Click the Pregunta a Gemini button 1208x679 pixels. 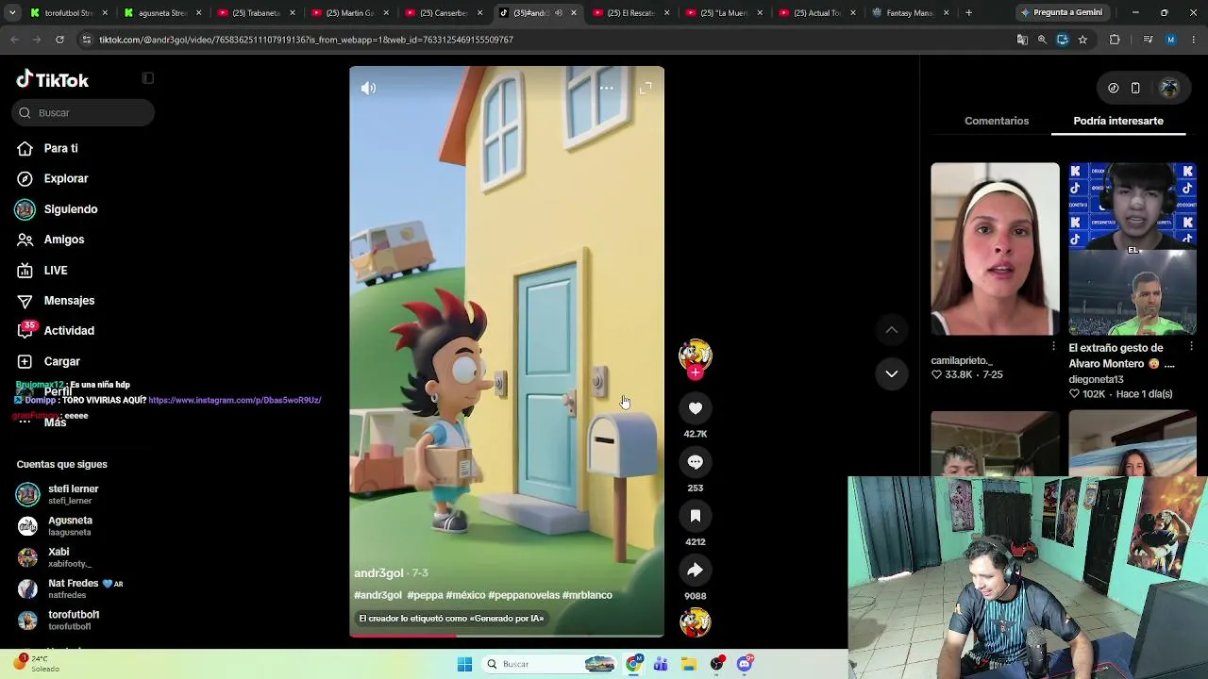[x=1061, y=13]
